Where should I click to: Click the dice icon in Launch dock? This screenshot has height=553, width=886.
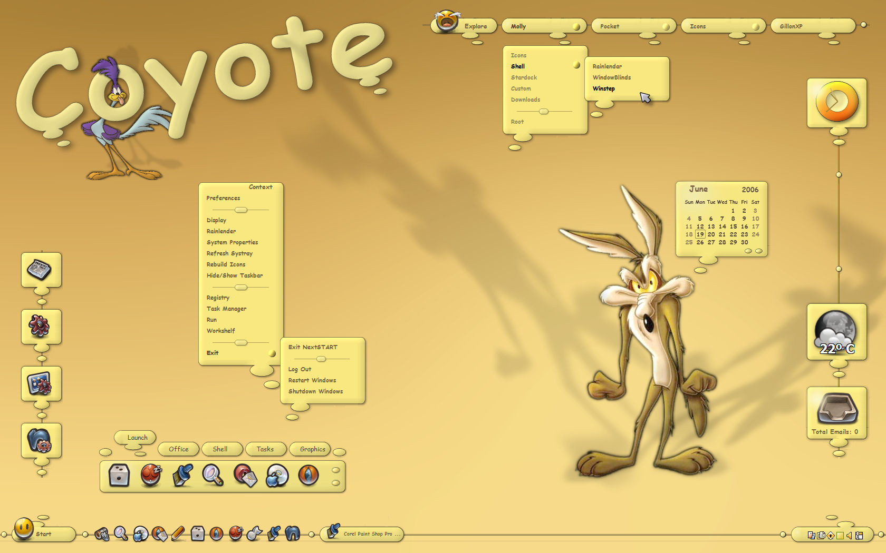(x=119, y=475)
